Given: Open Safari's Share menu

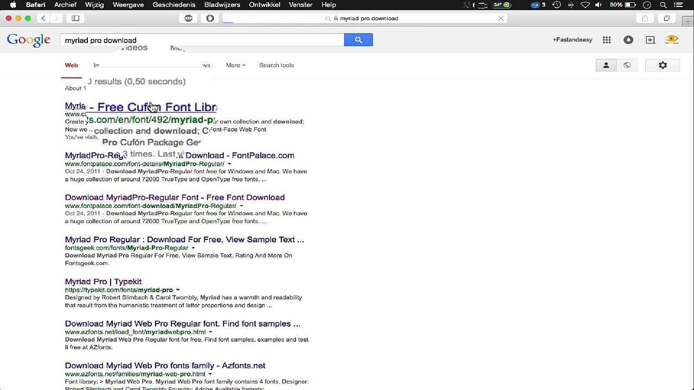Looking at the screenshot, I should pos(645,18).
